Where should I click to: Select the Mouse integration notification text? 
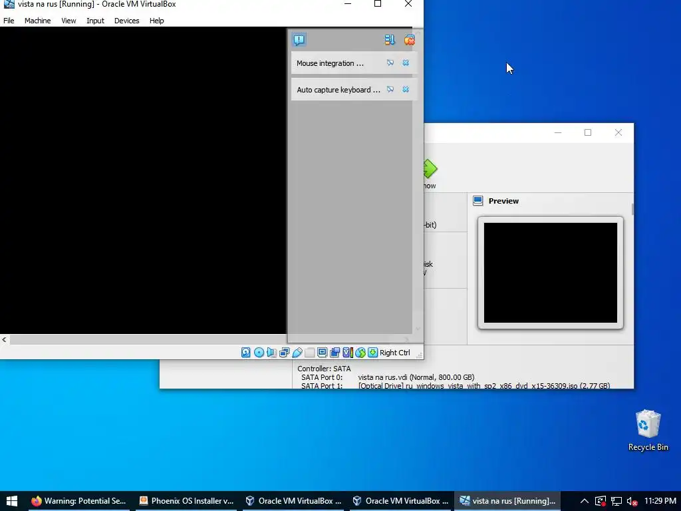pos(330,63)
